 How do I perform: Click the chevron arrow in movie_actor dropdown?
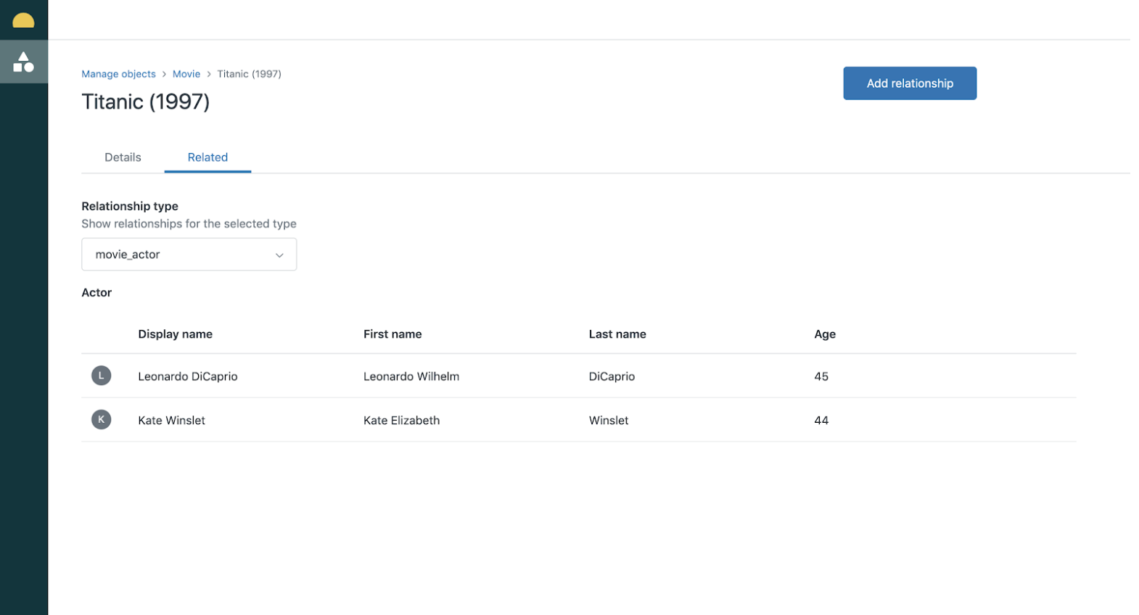click(279, 255)
